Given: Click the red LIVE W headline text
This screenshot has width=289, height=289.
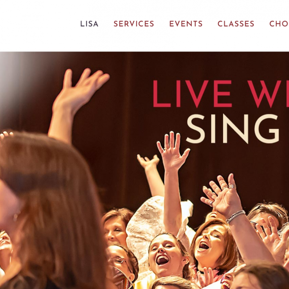Looking at the screenshot, I should (221, 94).
